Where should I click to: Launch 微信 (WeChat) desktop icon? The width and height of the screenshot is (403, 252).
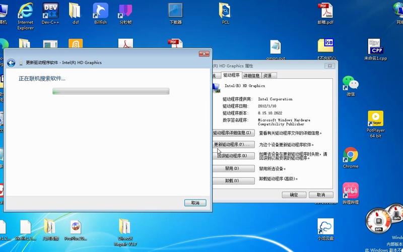click(x=350, y=83)
